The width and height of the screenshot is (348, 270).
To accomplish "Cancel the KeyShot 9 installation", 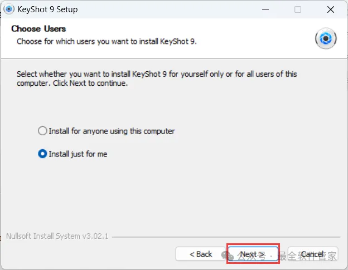I will [x=313, y=254].
